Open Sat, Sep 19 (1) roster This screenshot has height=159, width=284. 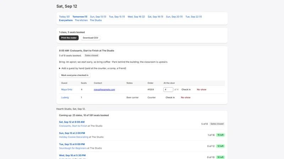pyautogui.click(x=155, y=17)
